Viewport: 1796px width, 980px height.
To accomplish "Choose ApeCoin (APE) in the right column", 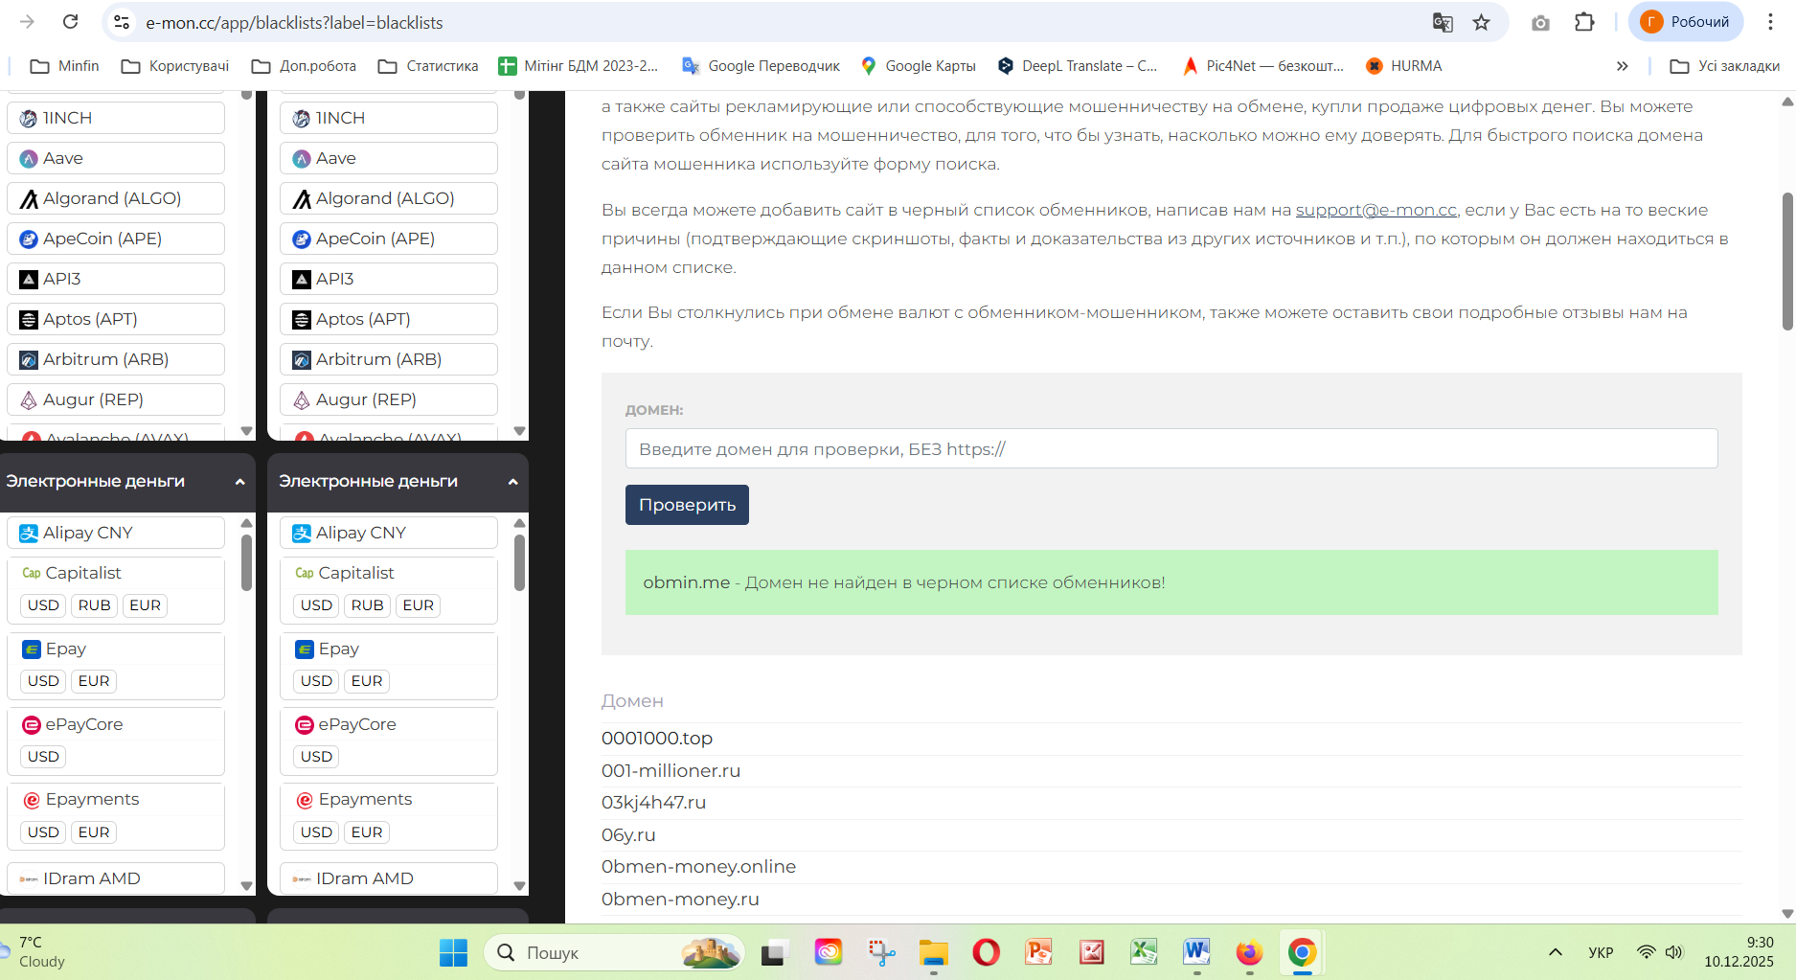I will (x=389, y=239).
